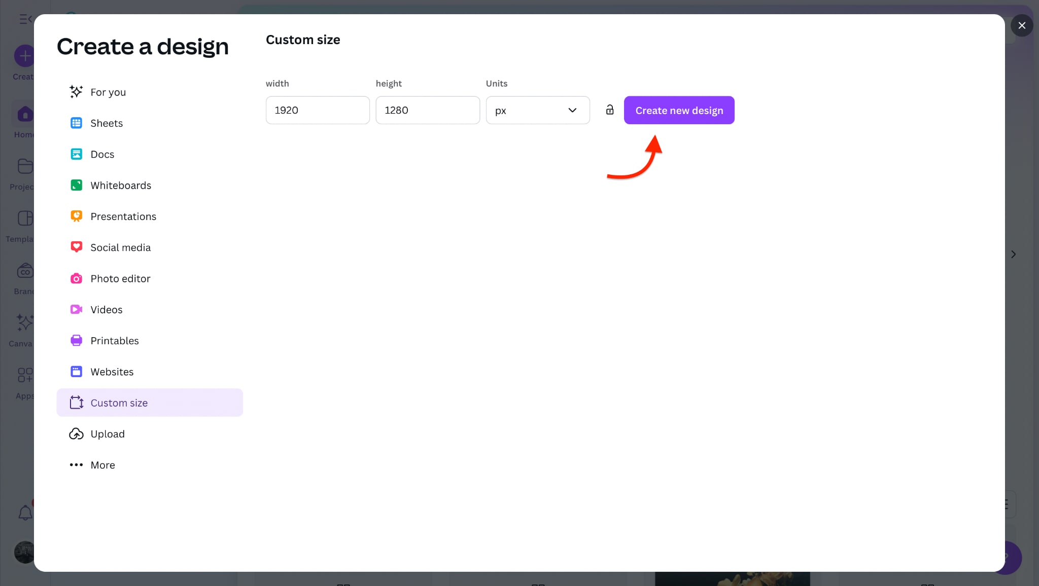Click the Videos camera icon
This screenshot has width=1039, height=586.
[x=76, y=309]
